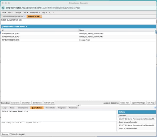Viewport: 157px width, 137px height.
Task: Select the Query Editor tab
Action: tap(37, 108)
